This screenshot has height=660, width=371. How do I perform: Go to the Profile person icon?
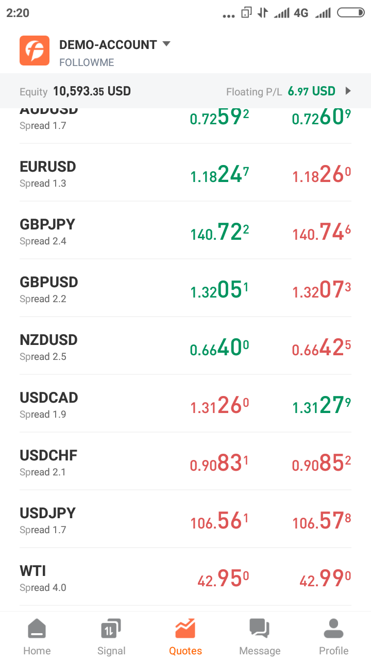[333, 629]
